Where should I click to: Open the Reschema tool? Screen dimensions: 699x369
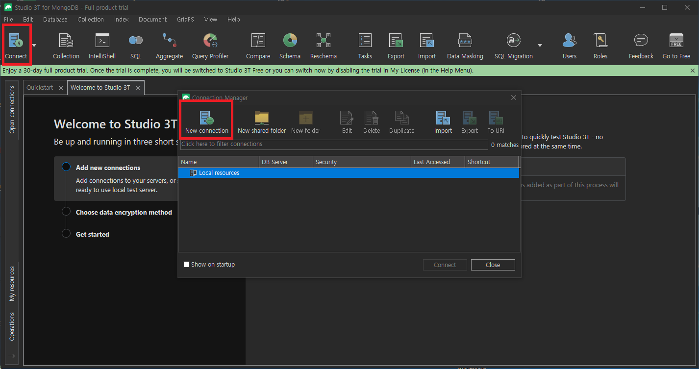[324, 47]
